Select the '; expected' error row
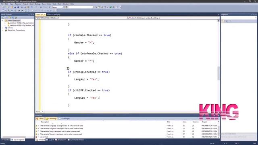This screenshot has width=258, height=145. tap(127, 137)
